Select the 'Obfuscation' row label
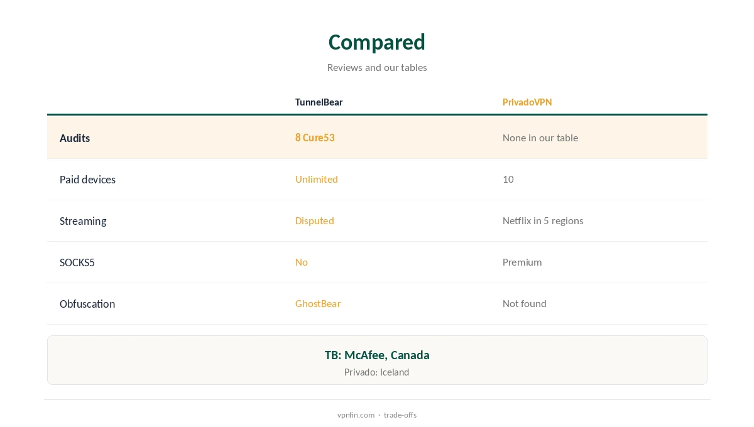 tap(87, 304)
